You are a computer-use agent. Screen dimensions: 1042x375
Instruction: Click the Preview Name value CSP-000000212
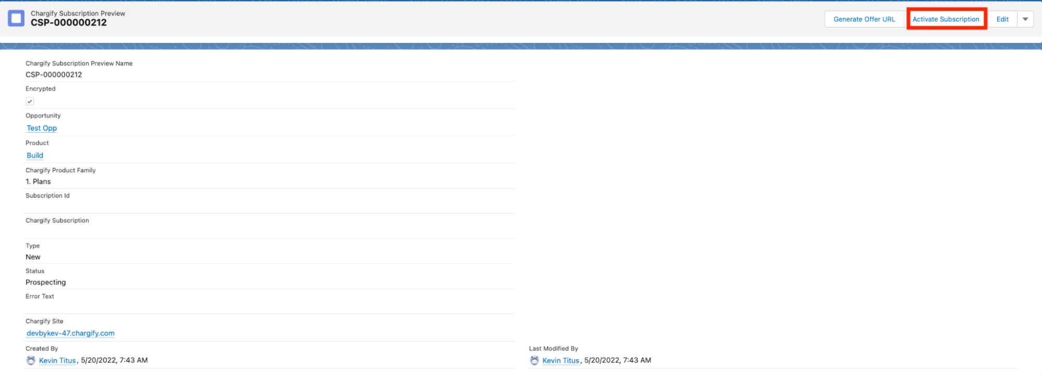54,74
